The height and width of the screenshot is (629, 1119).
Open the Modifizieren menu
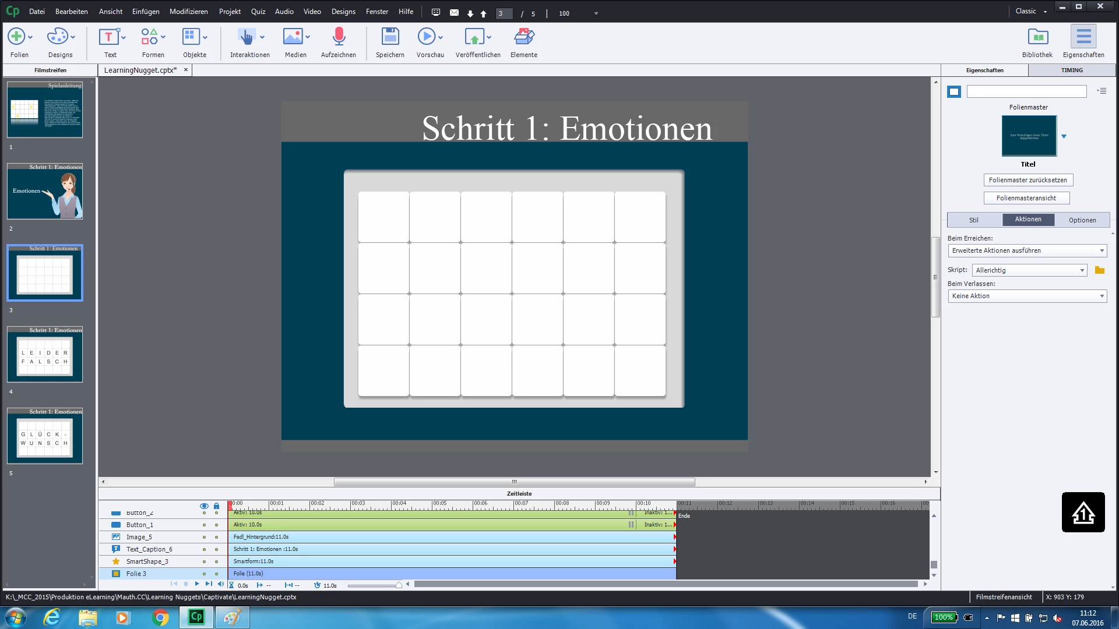pos(188,12)
